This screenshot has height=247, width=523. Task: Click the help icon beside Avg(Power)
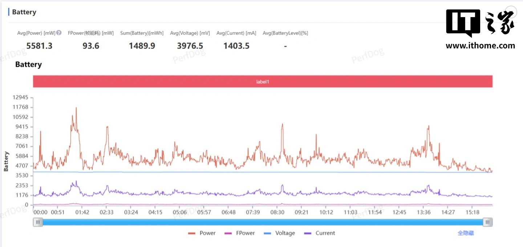59,33
